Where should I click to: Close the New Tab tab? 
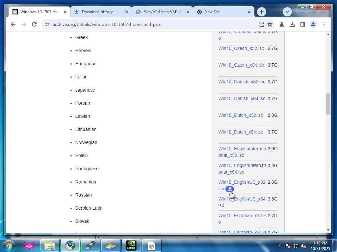249,12
